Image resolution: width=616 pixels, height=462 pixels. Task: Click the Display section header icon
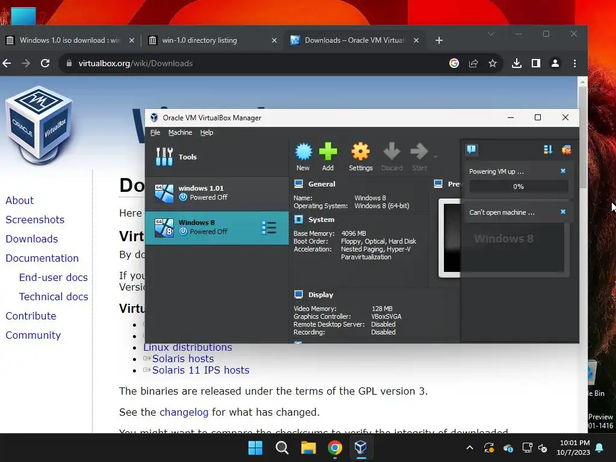pyautogui.click(x=298, y=295)
